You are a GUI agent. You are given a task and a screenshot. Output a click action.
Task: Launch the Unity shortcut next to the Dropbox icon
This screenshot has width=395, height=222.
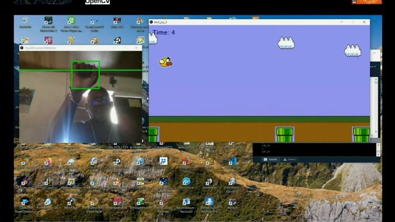pos(117,162)
